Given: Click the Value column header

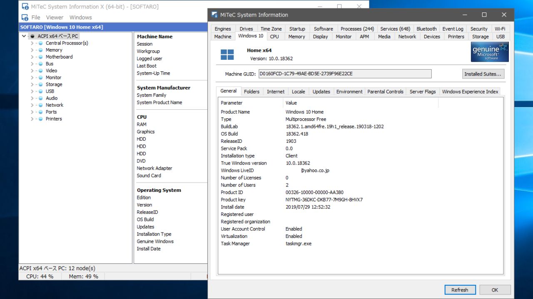Looking at the screenshot, I should coord(361,103).
